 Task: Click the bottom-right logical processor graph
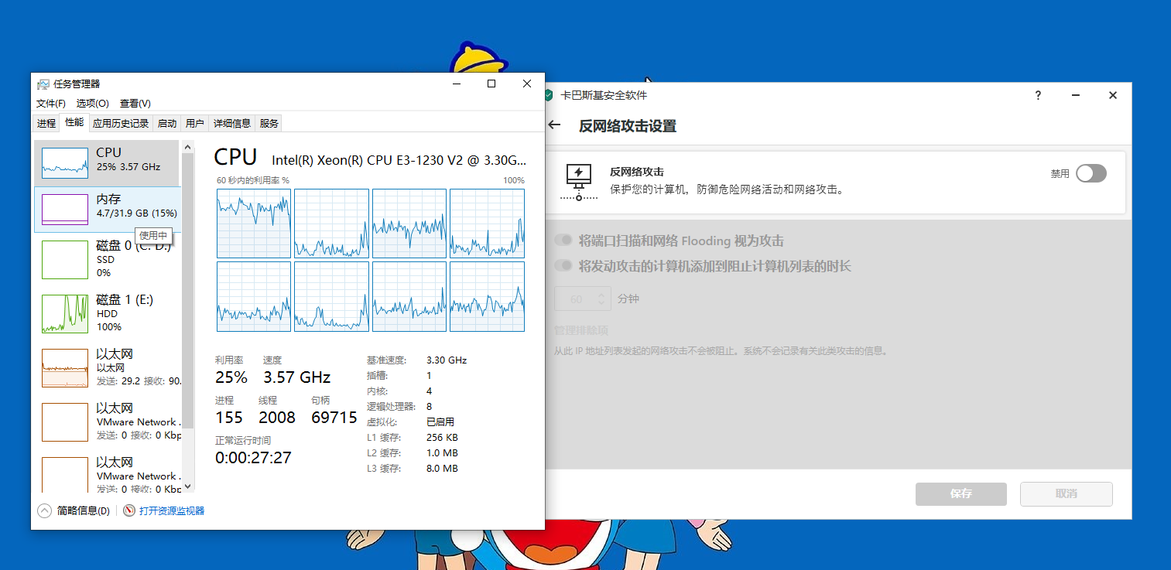pyautogui.click(x=487, y=297)
